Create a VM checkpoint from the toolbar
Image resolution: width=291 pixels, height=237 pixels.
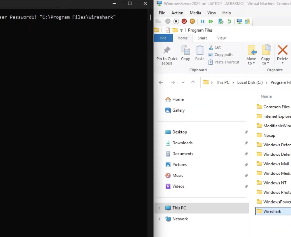221,22
